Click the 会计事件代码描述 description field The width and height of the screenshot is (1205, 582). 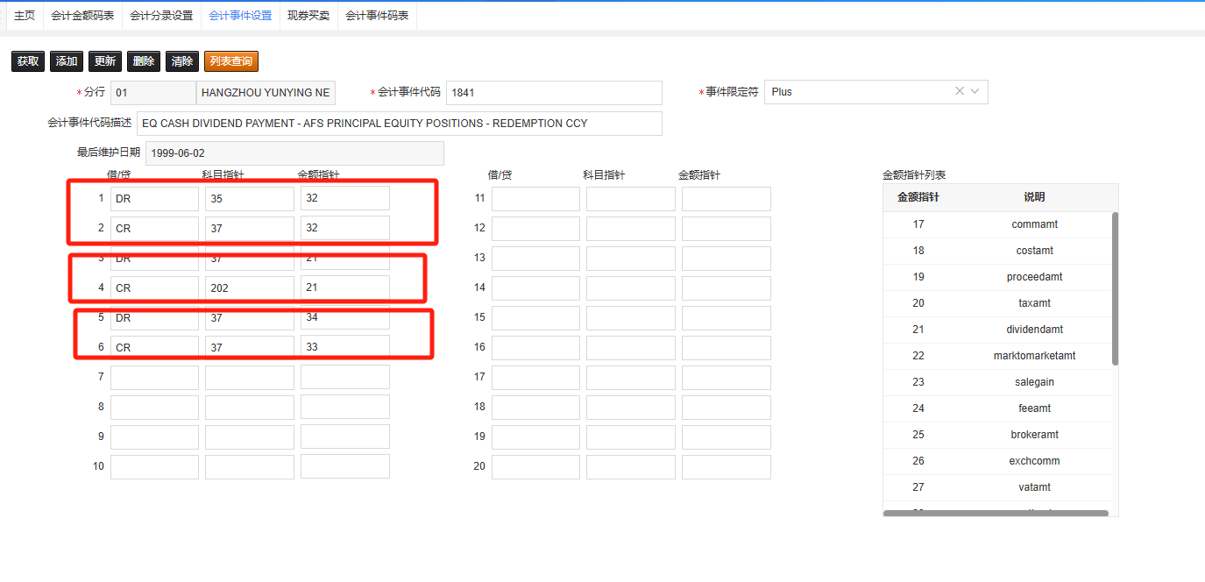coord(399,124)
